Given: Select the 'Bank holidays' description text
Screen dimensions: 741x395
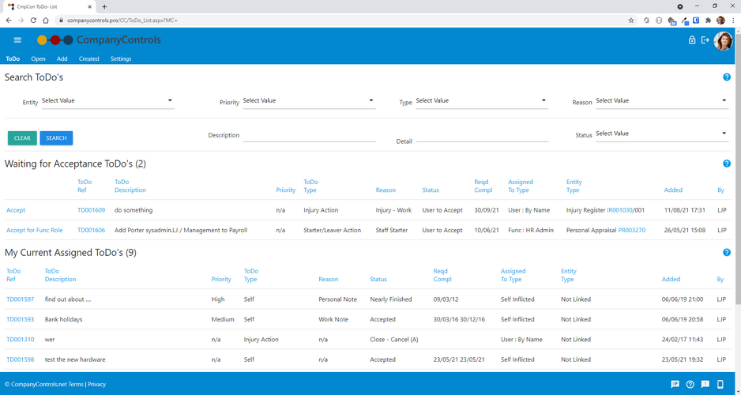Looking at the screenshot, I should 63,319.
